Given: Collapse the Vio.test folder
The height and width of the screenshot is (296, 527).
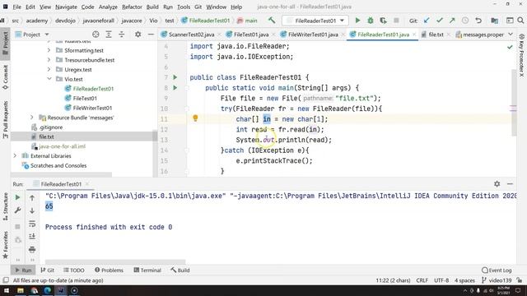Looking at the screenshot, I should click(x=49, y=79).
